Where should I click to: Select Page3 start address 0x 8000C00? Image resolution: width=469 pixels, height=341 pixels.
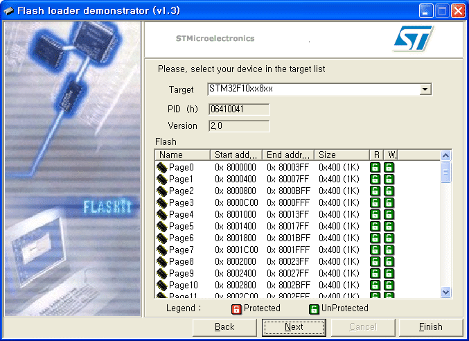pos(236,203)
